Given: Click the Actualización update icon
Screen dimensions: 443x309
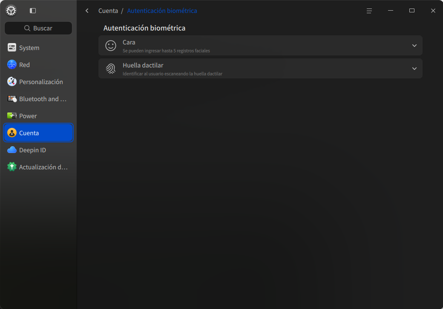Looking at the screenshot, I should (x=12, y=167).
